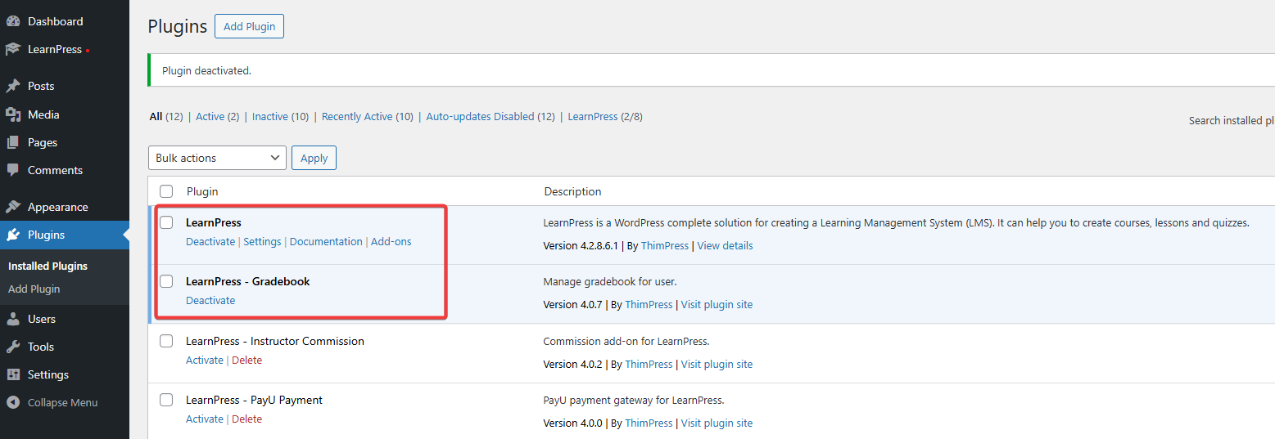Open the Bulk actions dropdown
1275x439 pixels.
[x=217, y=158]
